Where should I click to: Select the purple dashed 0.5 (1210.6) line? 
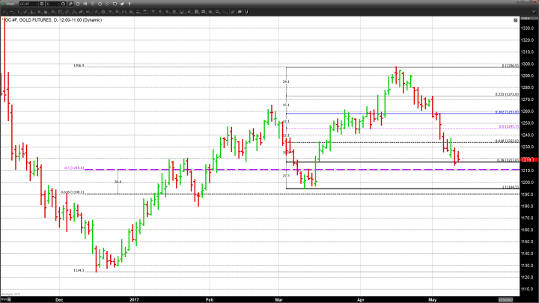click(225, 169)
